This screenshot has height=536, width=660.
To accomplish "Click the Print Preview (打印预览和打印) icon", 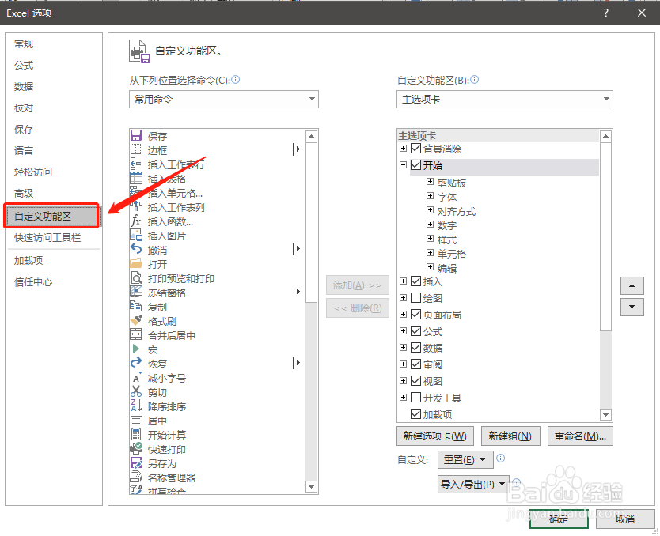I will point(136,277).
